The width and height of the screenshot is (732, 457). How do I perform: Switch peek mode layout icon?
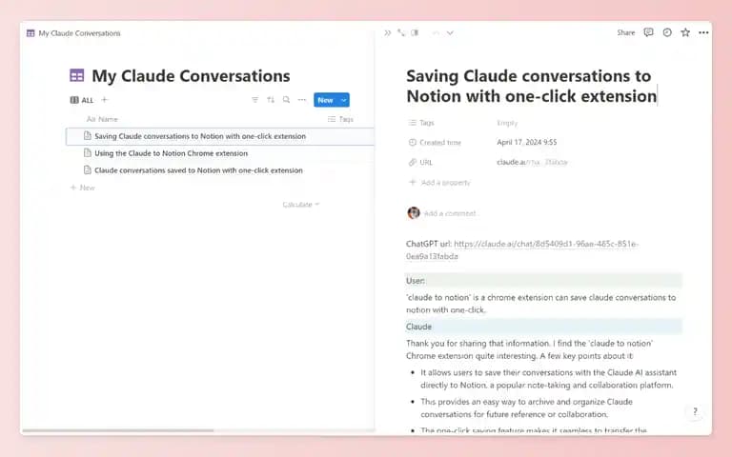415,32
